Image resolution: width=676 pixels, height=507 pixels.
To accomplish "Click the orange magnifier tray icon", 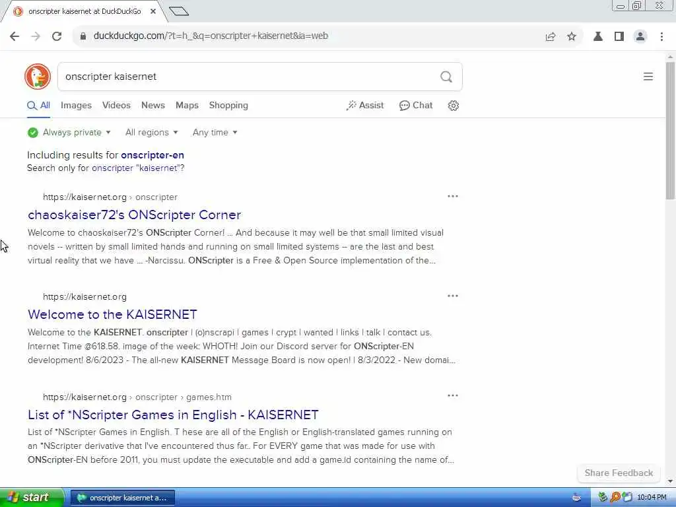I will (615, 498).
